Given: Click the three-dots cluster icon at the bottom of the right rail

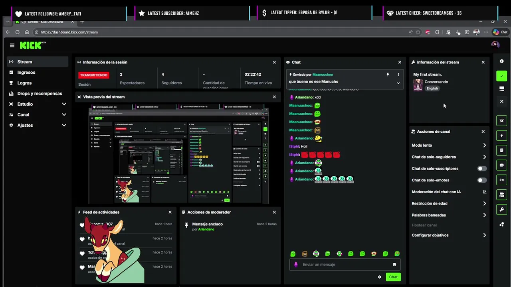Looking at the screenshot, I should click(502, 224).
